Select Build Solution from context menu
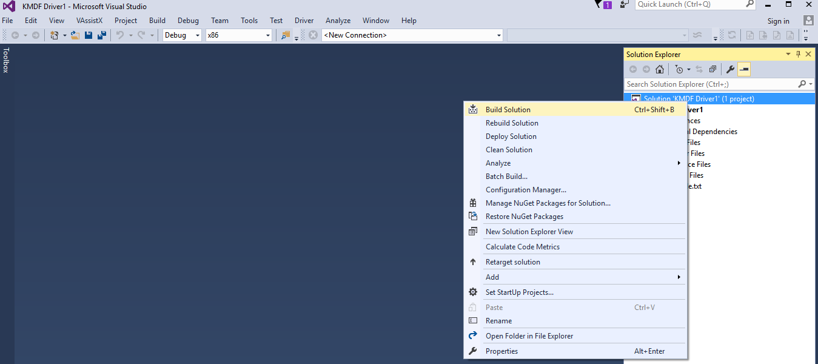818x364 pixels. [x=575, y=110]
